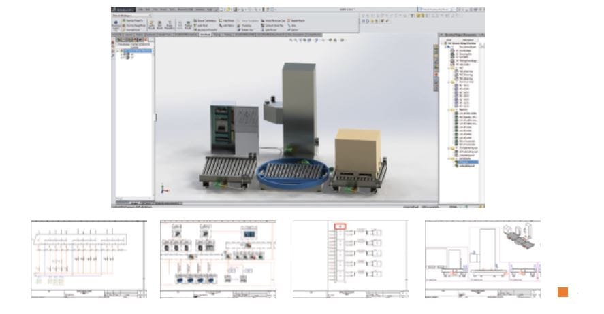Click the orange square at bottom right
The height and width of the screenshot is (314, 604).
coord(562,292)
